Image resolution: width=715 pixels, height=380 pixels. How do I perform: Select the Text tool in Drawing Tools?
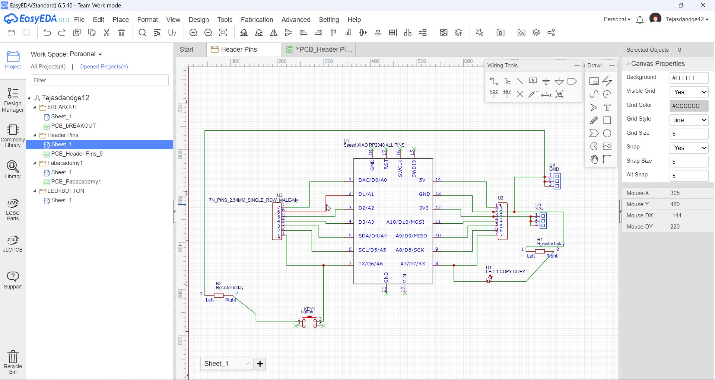tap(608, 107)
